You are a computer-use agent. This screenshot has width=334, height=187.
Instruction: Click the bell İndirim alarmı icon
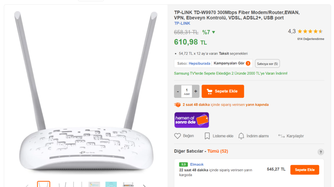[241, 136]
